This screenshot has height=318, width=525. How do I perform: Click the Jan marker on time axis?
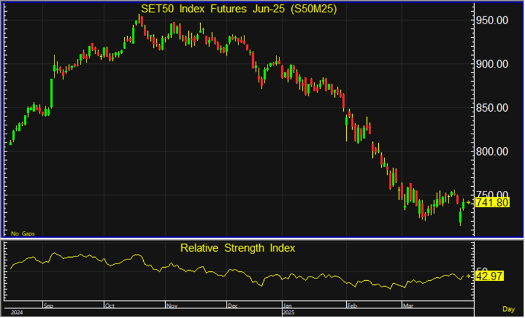pyautogui.click(x=287, y=306)
